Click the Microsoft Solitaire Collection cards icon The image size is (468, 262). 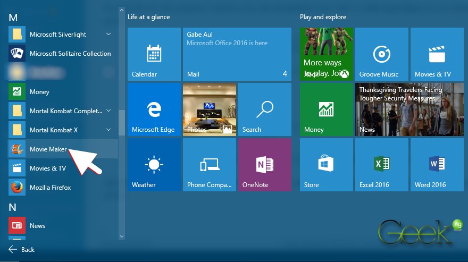coord(17,54)
